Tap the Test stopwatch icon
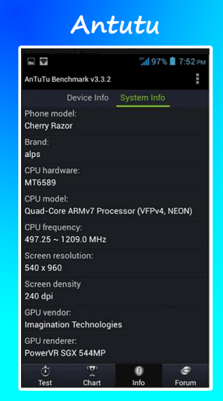The image size is (223, 401). [45, 370]
